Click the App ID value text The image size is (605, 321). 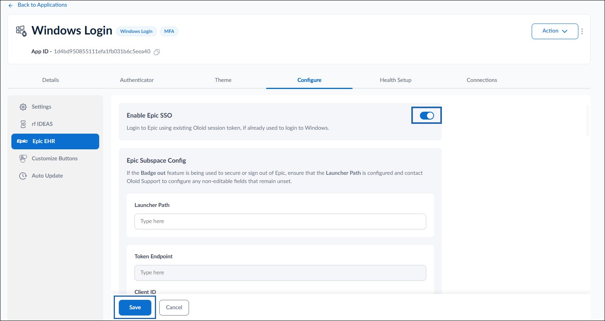pyautogui.click(x=102, y=52)
